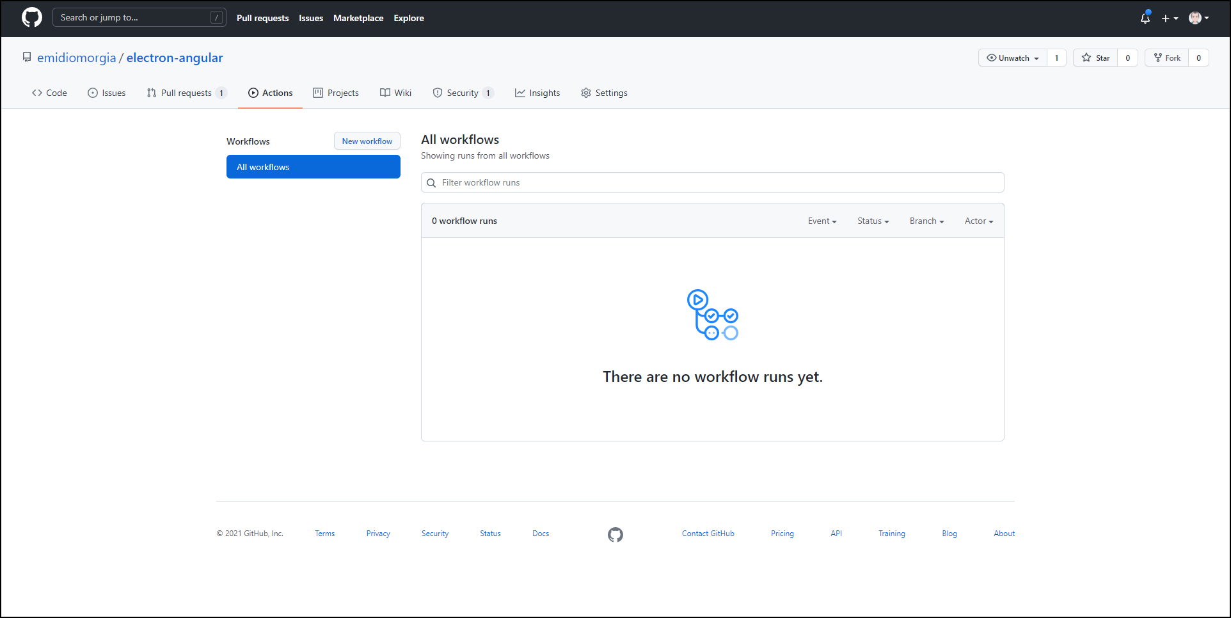This screenshot has height=618, width=1231.
Task: Open the Branch filter dropdown
Action: [x=926, y=221]
